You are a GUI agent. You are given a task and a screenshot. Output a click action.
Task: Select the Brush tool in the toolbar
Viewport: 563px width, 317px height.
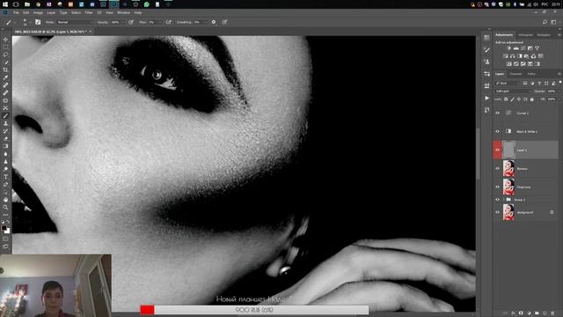click(x=5, y=115)
